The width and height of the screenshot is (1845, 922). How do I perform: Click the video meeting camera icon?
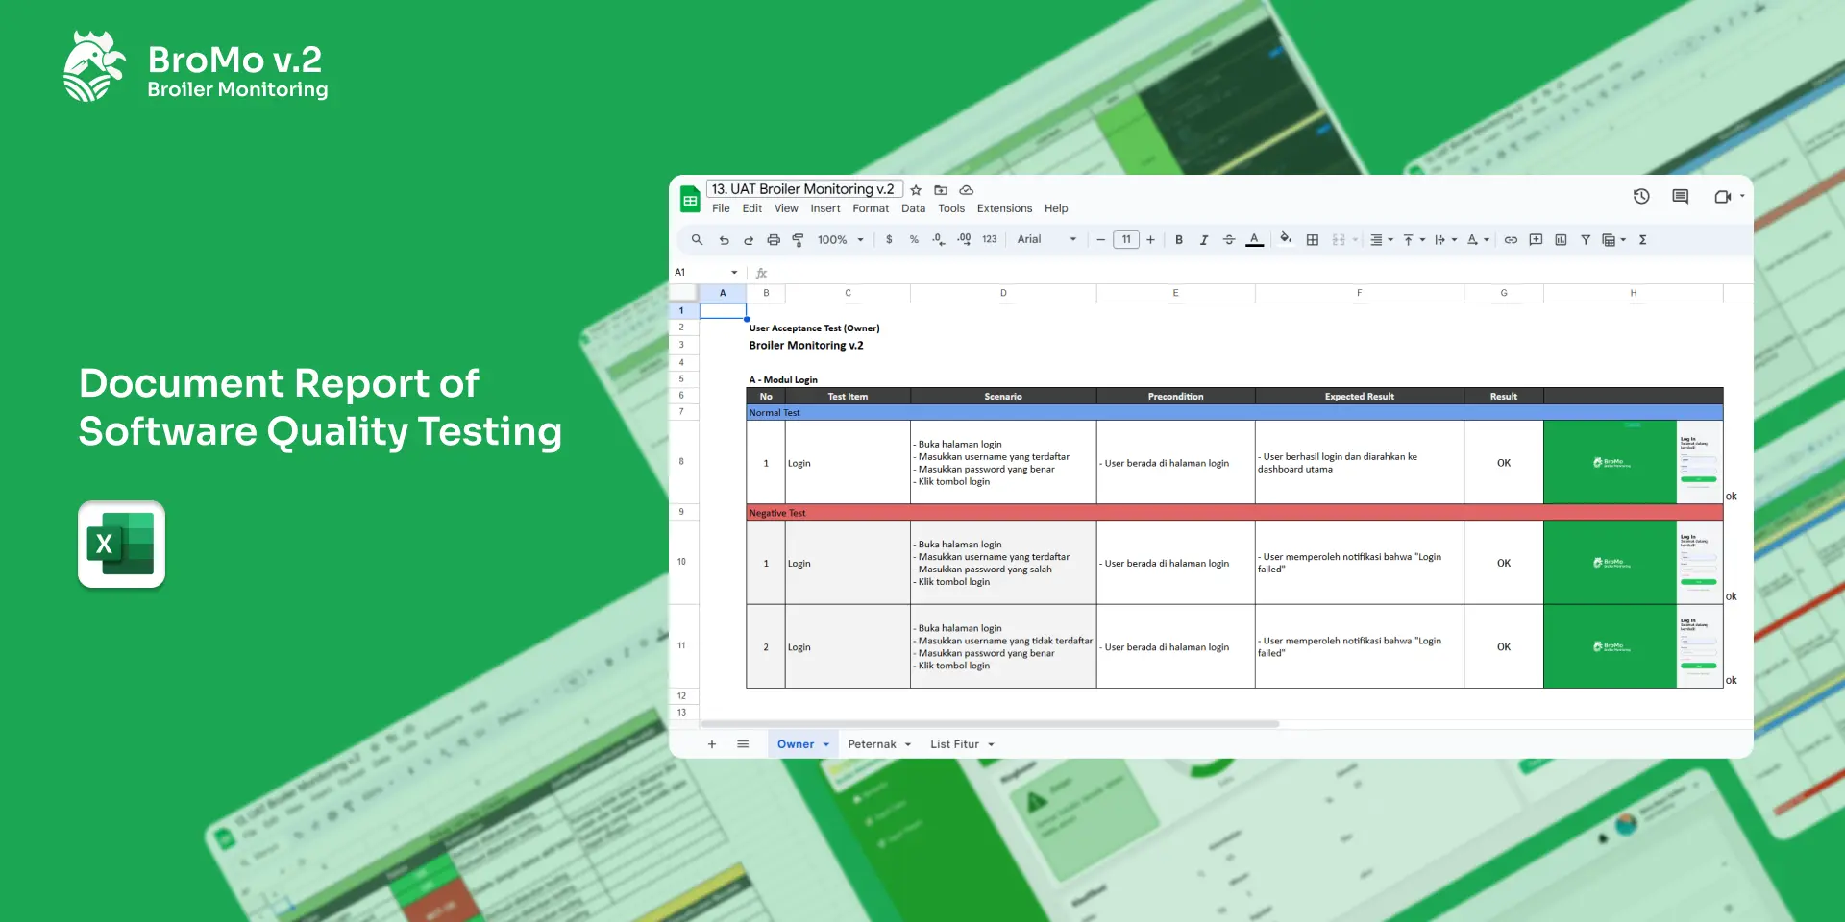point(1723,196)
